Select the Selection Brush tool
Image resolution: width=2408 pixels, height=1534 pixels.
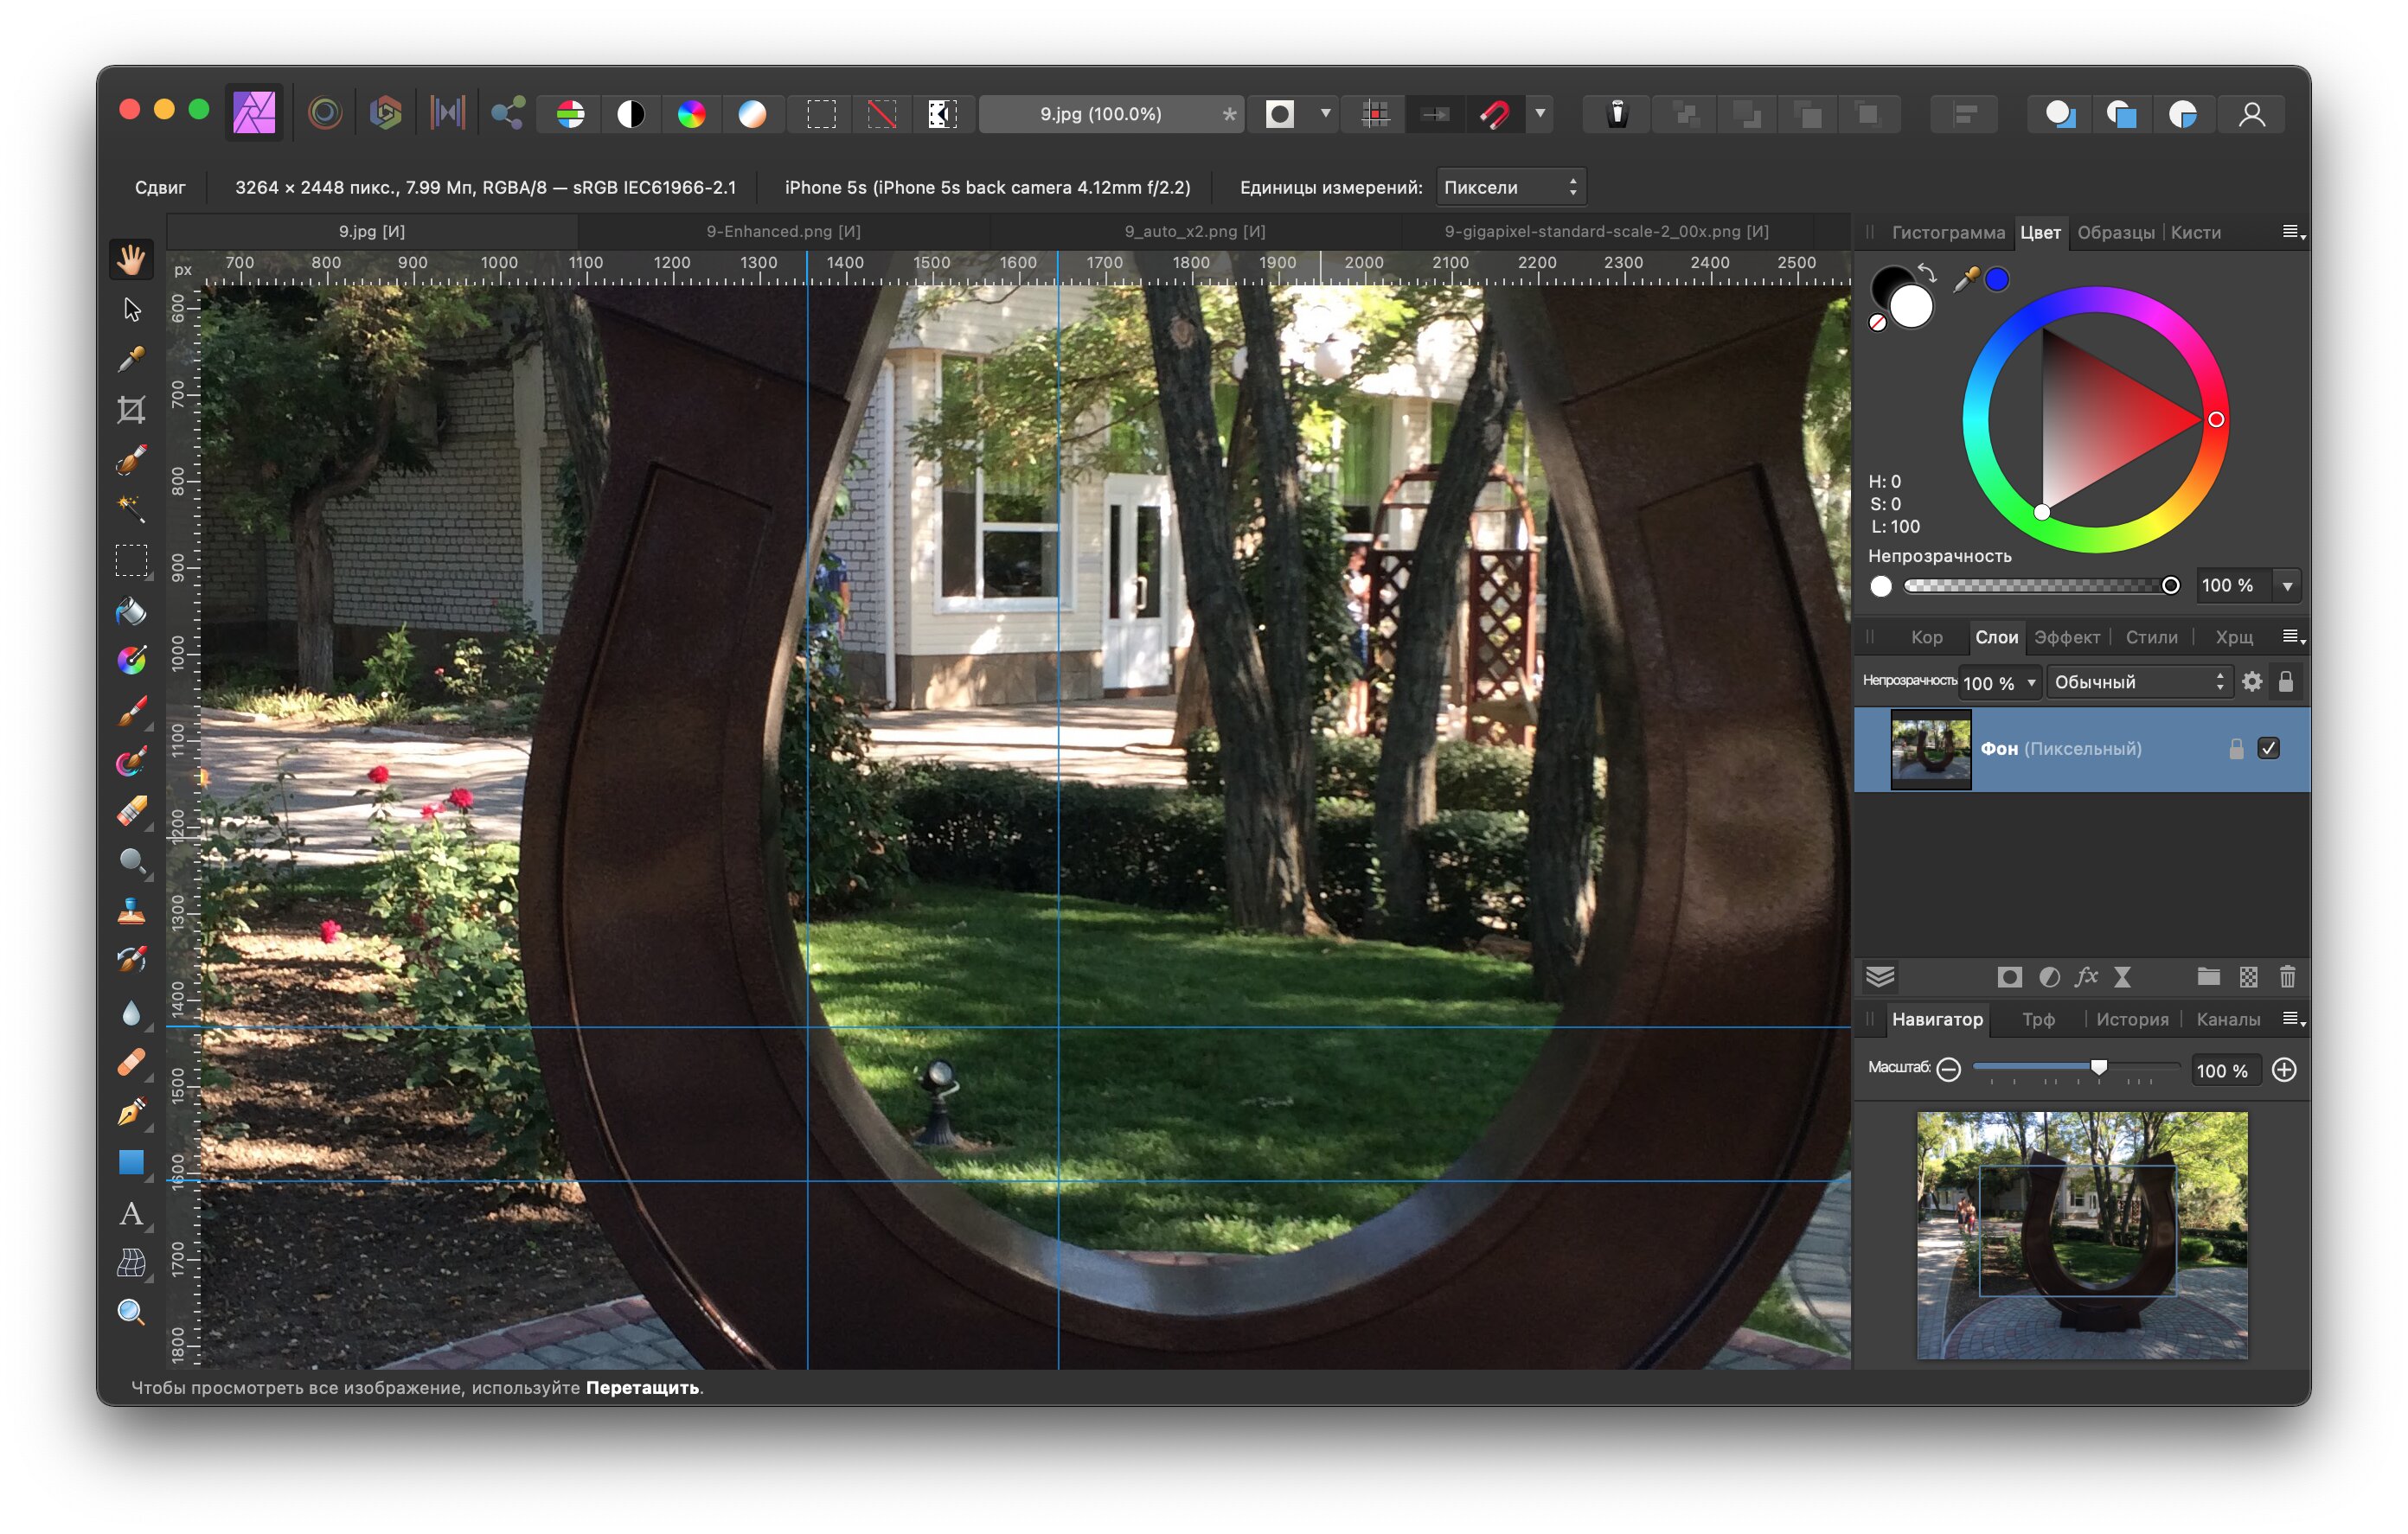tap(131, 460)
